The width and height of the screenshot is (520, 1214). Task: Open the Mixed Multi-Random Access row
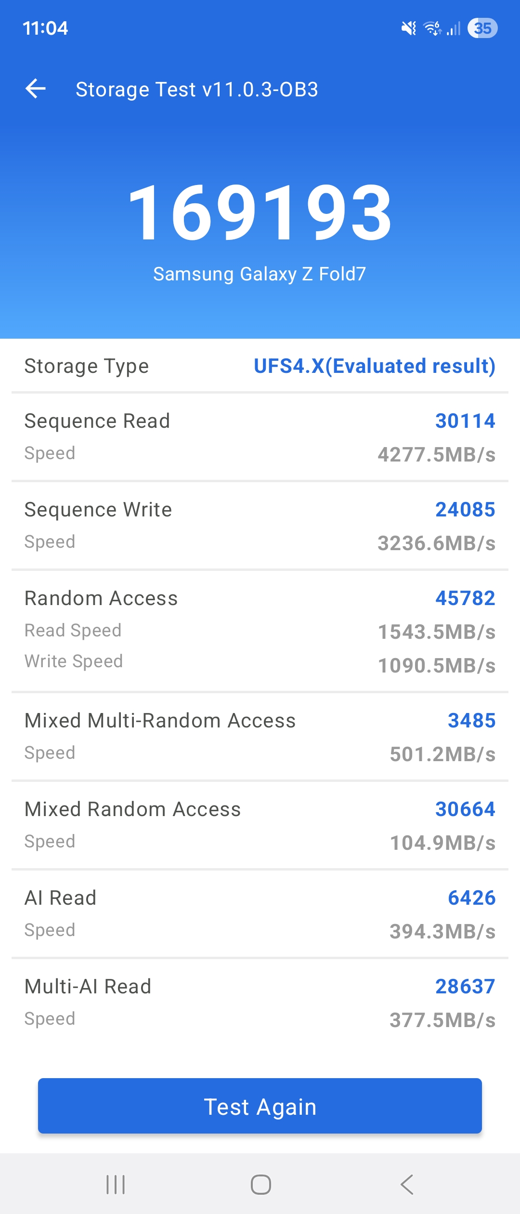tap(260, 737)
